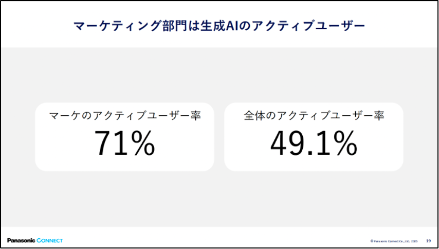Click the slide title mentioning 生成AI
Screen dimensions: 439x249
219,27
